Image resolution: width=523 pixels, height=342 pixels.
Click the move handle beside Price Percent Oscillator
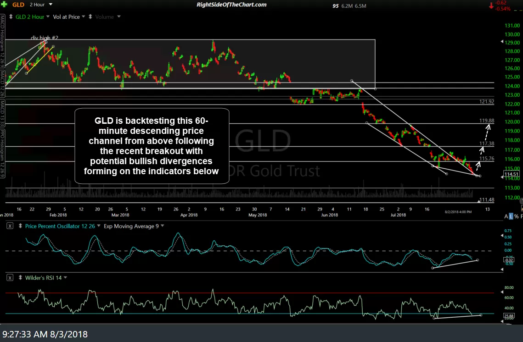tap(20, 226)
